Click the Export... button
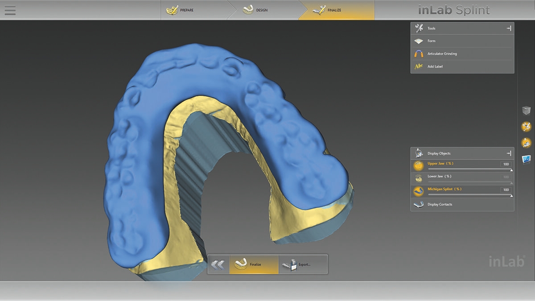Viewport: 535px width, 301px height. 303,264
